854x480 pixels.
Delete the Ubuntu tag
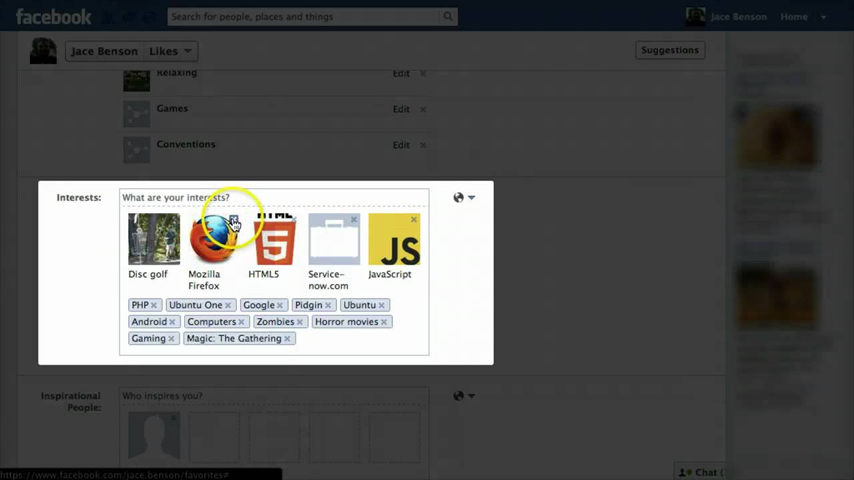(381, 305)
